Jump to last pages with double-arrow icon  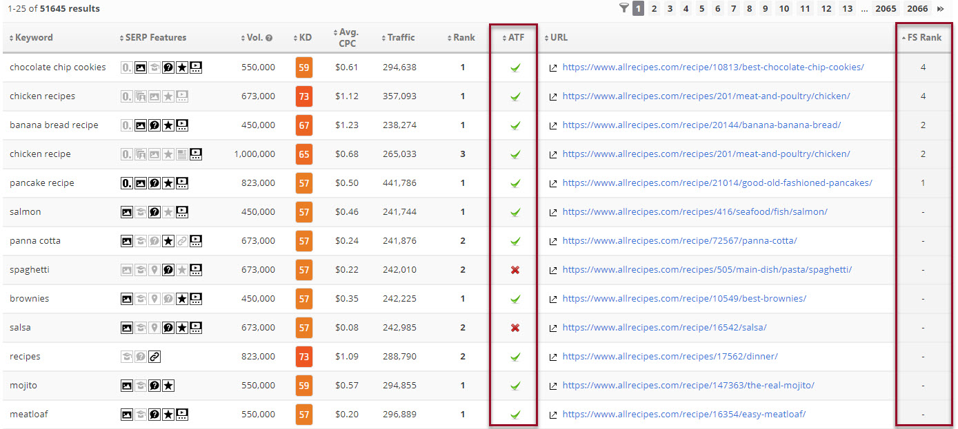click(940, 9)
